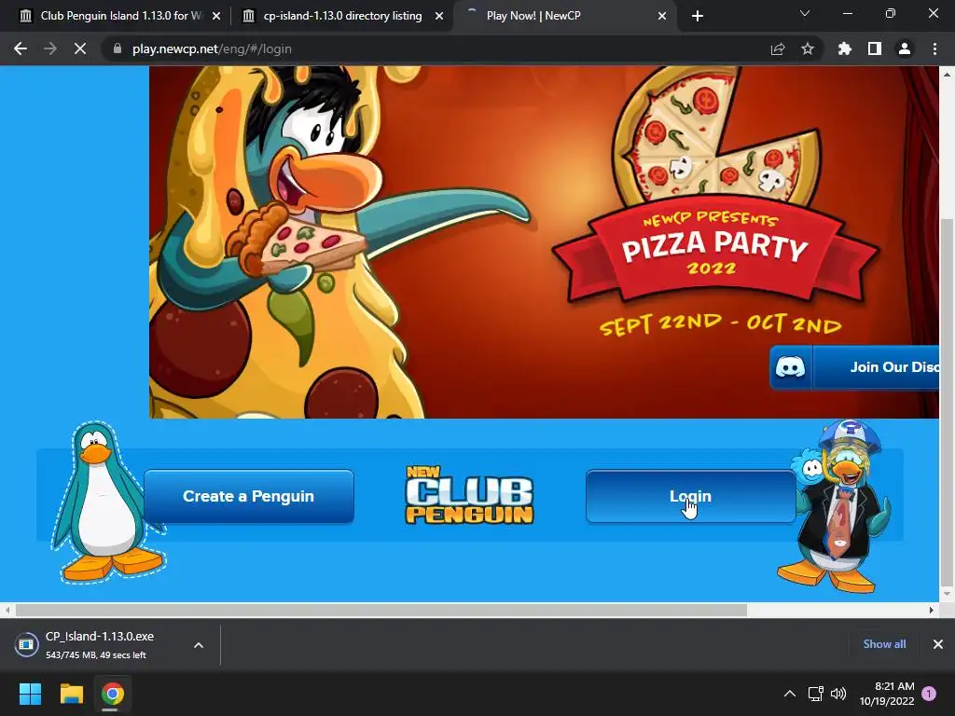Click Show all downloads
This screenshot has height=716, width=955.
point(884,644)
